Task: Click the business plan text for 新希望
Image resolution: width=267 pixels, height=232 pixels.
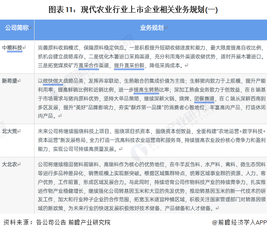Action: click(152, 98)
